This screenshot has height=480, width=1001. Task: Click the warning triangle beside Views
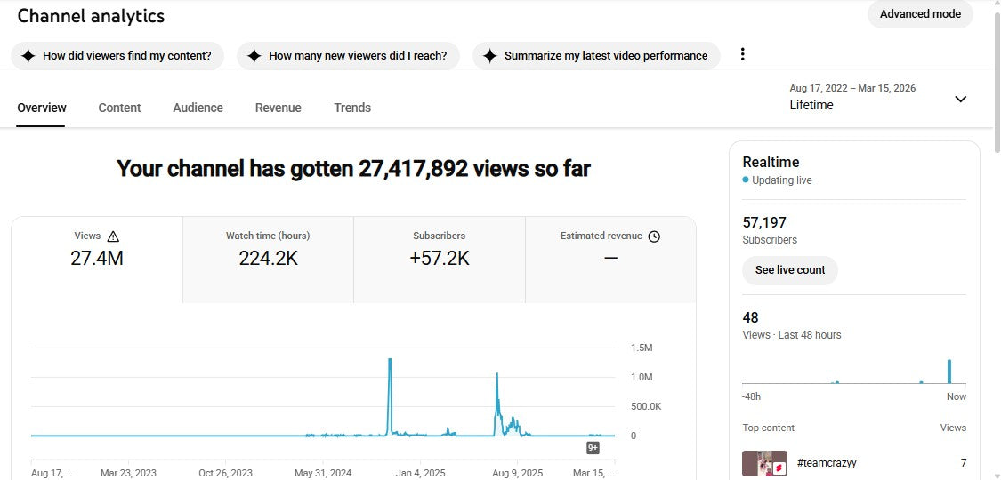(113, 236)
